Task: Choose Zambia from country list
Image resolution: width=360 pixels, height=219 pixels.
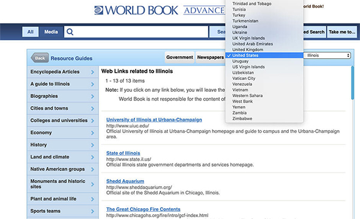Action: (x=265, y=113)
